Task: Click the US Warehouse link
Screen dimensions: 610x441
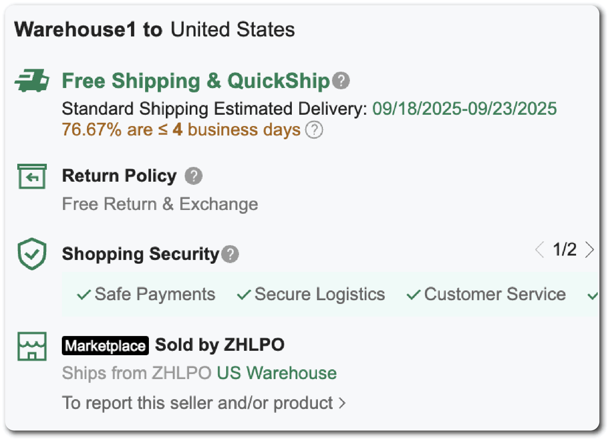Action: pos(276,373)
